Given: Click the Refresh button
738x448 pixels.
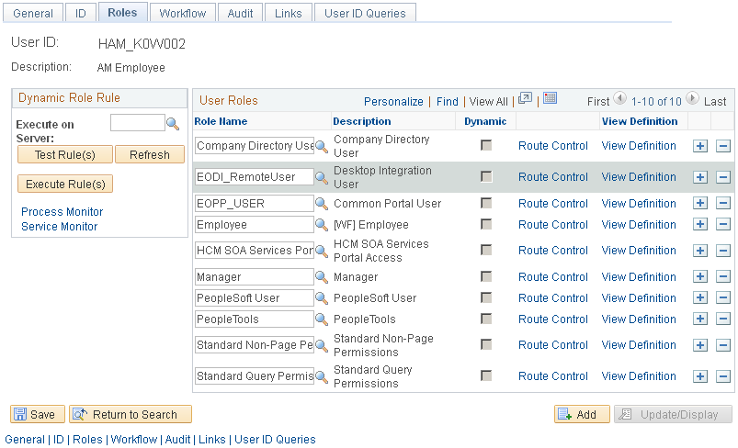Looking at the screenshot, I should pyautogui.click(x=150, y=154).
